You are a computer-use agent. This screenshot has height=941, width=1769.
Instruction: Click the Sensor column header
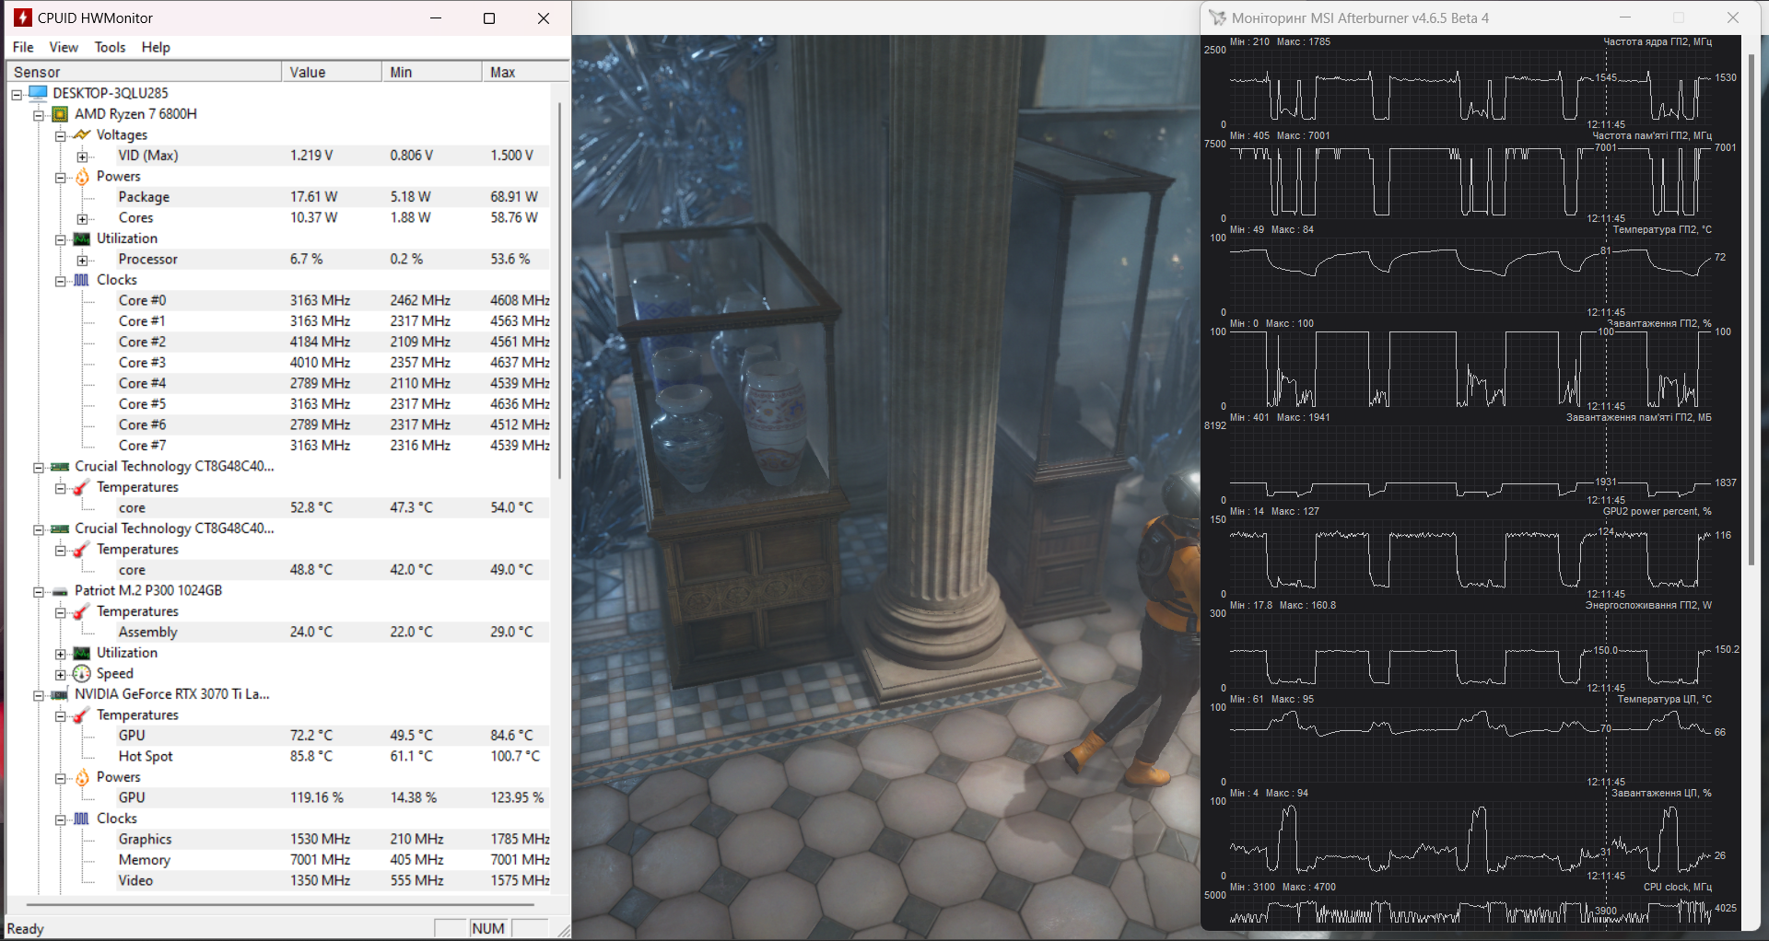point(144,72)
